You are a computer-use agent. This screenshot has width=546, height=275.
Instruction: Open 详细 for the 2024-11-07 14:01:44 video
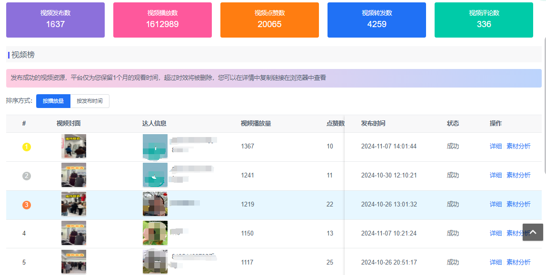(x=496, y=146)
